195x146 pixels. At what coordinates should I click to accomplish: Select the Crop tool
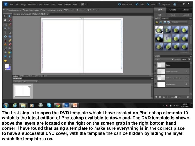[10, 33]
